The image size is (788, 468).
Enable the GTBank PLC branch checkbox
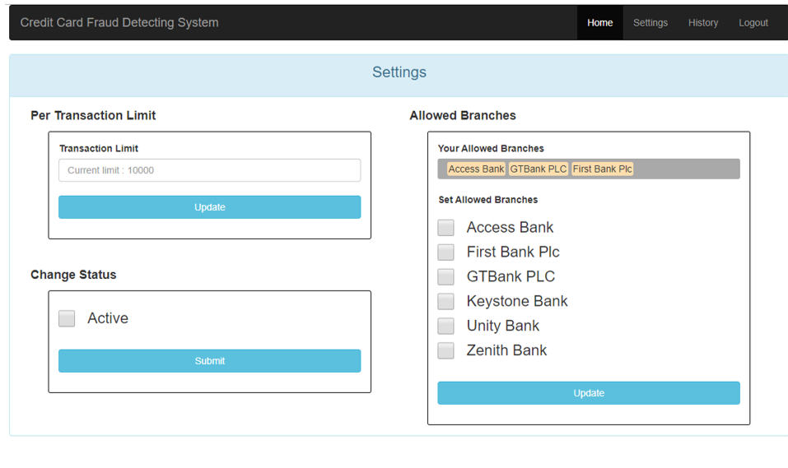pyautogui.click(x=445, y=276)
